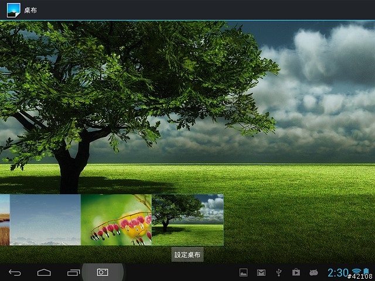Open the Gmail notification icon
Viewport: 375px width, 281px height.
coord(261,272)
